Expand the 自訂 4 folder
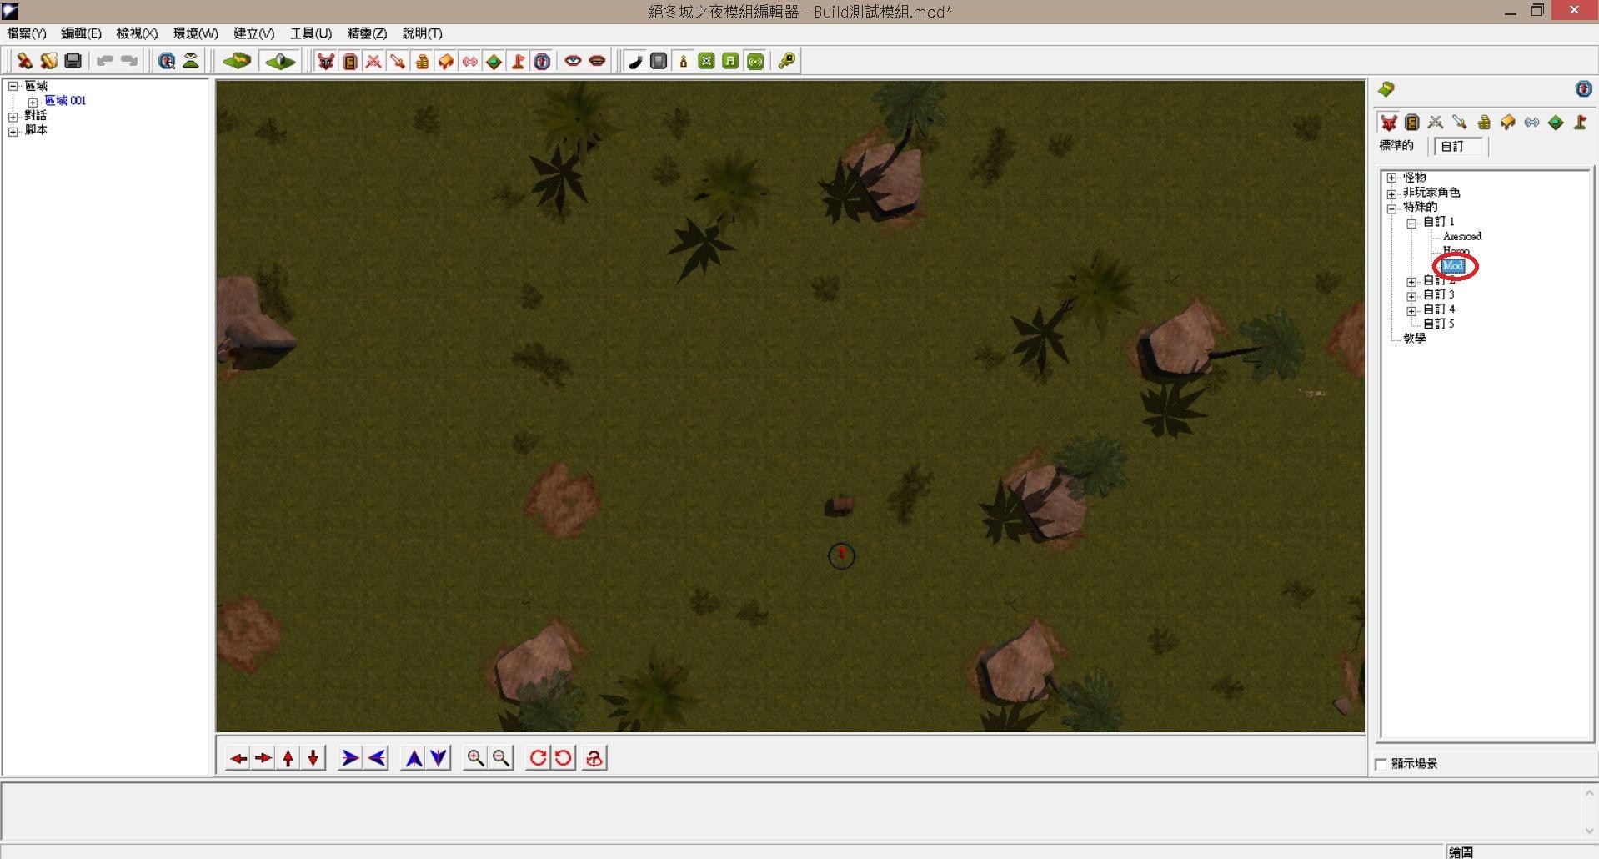This screenshot has height=859, width=1599. pos(1411,310)
